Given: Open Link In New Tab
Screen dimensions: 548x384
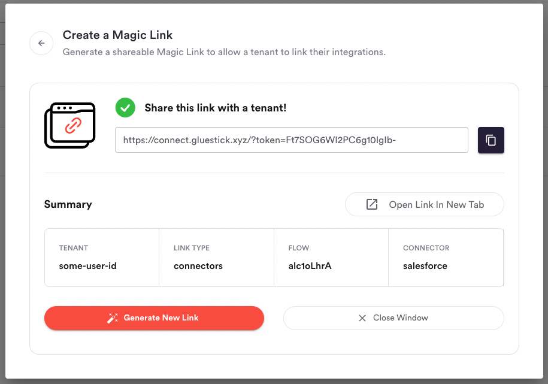Looking at the screenshot, I should point(424,204).
